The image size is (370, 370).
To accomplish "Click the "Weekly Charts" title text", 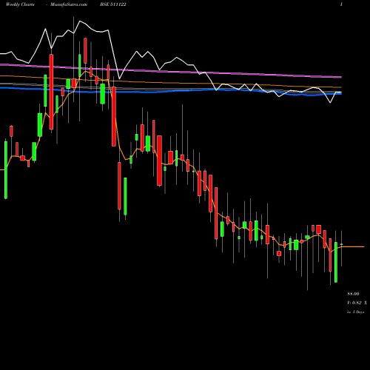I will tap(20, 4).
